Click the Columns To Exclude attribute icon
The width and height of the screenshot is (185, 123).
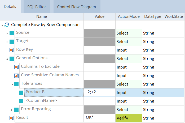click(x=16, y=67)
